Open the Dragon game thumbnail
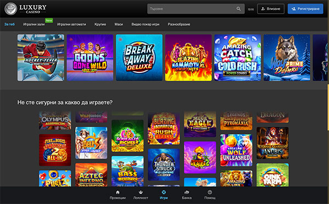The width and height of the screenshot is (329, 204). (273, 117)
